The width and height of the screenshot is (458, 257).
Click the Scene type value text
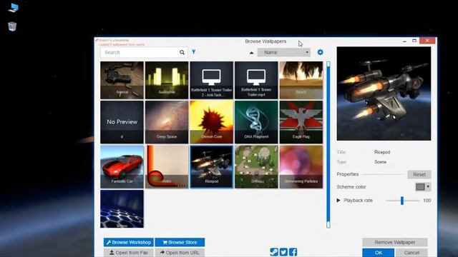tap(380, 162)
